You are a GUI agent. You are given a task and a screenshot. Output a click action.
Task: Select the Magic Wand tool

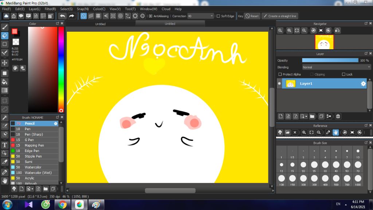point(4,118)
